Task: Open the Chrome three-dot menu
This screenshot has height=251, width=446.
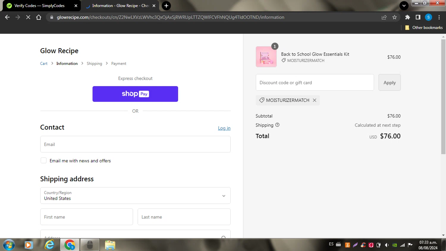Action: [439, 17]
